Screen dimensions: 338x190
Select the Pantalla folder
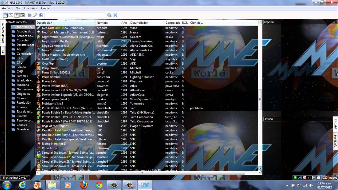pyautogui.click(x=19, y=116)
